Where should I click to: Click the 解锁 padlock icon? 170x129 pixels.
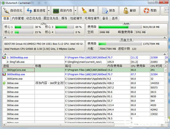tap(126, 10)
